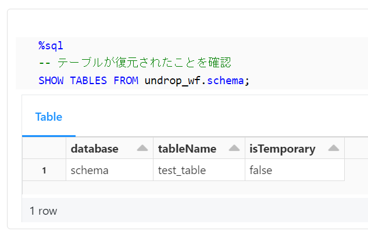The image size is (368, 235).
Task: Click the 1 row count label
Action: pos(44,211)
